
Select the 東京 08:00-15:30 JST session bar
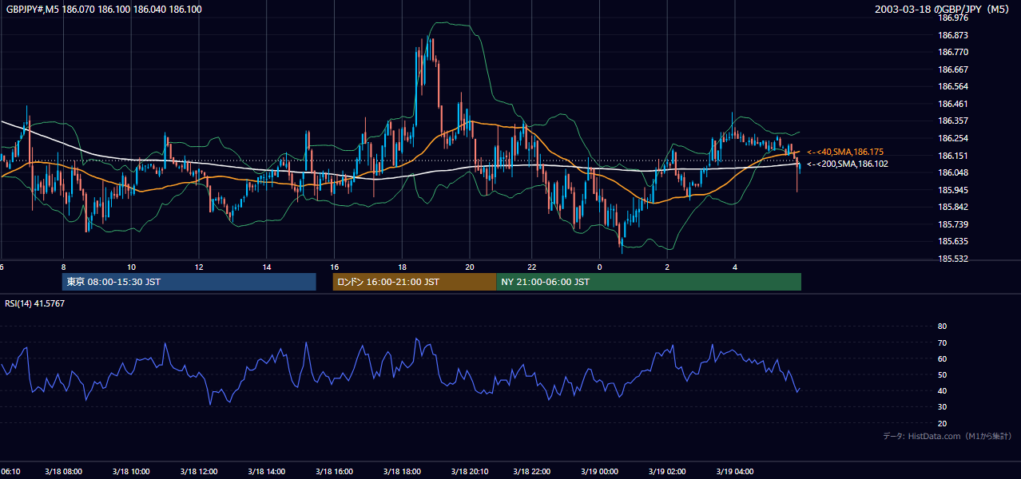(x=189, y=282)
